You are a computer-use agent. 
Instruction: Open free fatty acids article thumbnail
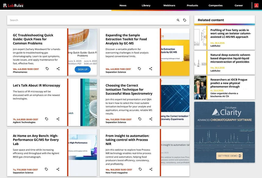coord(200,38)
